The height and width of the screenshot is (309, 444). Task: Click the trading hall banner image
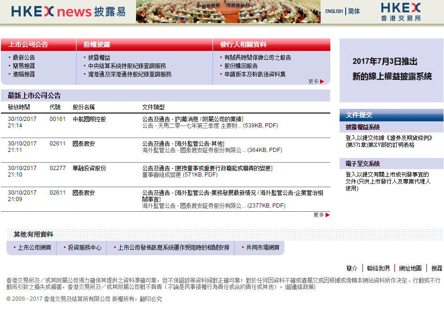pos(228,12)
